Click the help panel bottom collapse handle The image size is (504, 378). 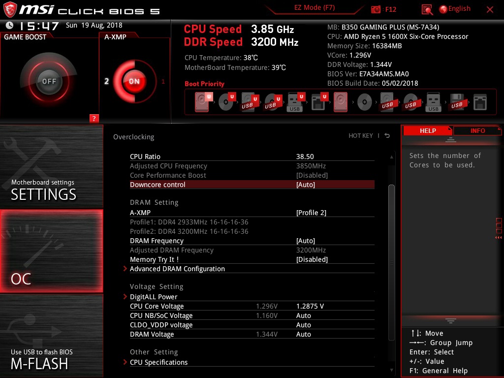(451, 321)
